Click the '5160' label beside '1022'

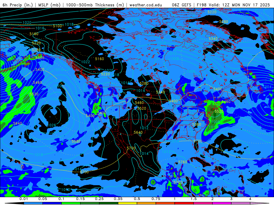(x=99, y=59)
